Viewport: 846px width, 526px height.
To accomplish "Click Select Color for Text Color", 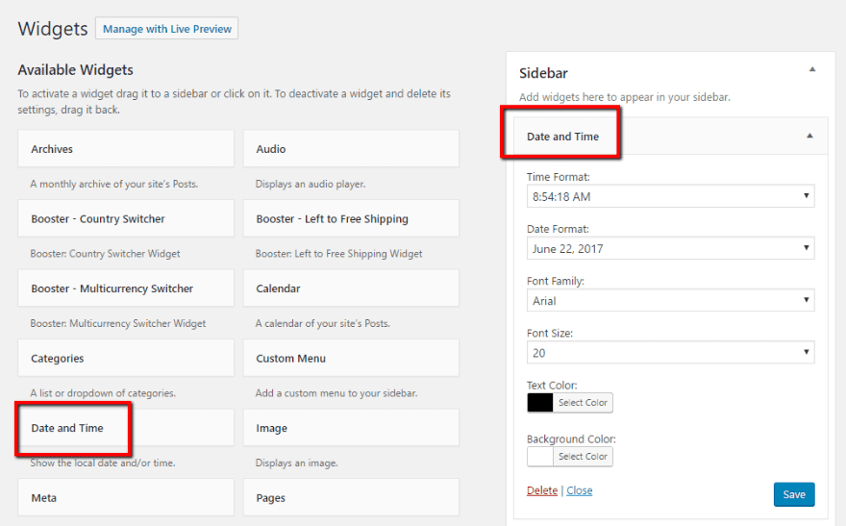I will pyautogui.click(x=583, y=403).
